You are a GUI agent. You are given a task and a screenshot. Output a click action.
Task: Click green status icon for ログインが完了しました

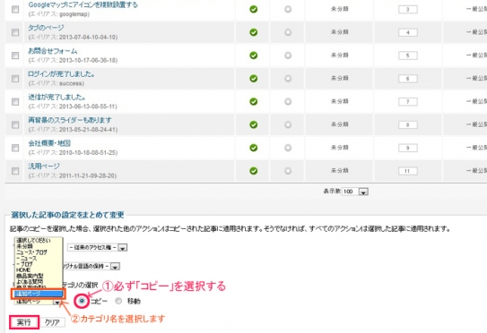pyautogui.click(x=254, y=79)
